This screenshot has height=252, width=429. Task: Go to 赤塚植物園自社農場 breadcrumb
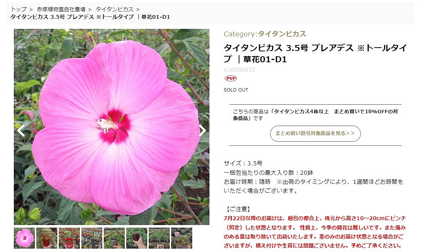(x=61, y=9)
